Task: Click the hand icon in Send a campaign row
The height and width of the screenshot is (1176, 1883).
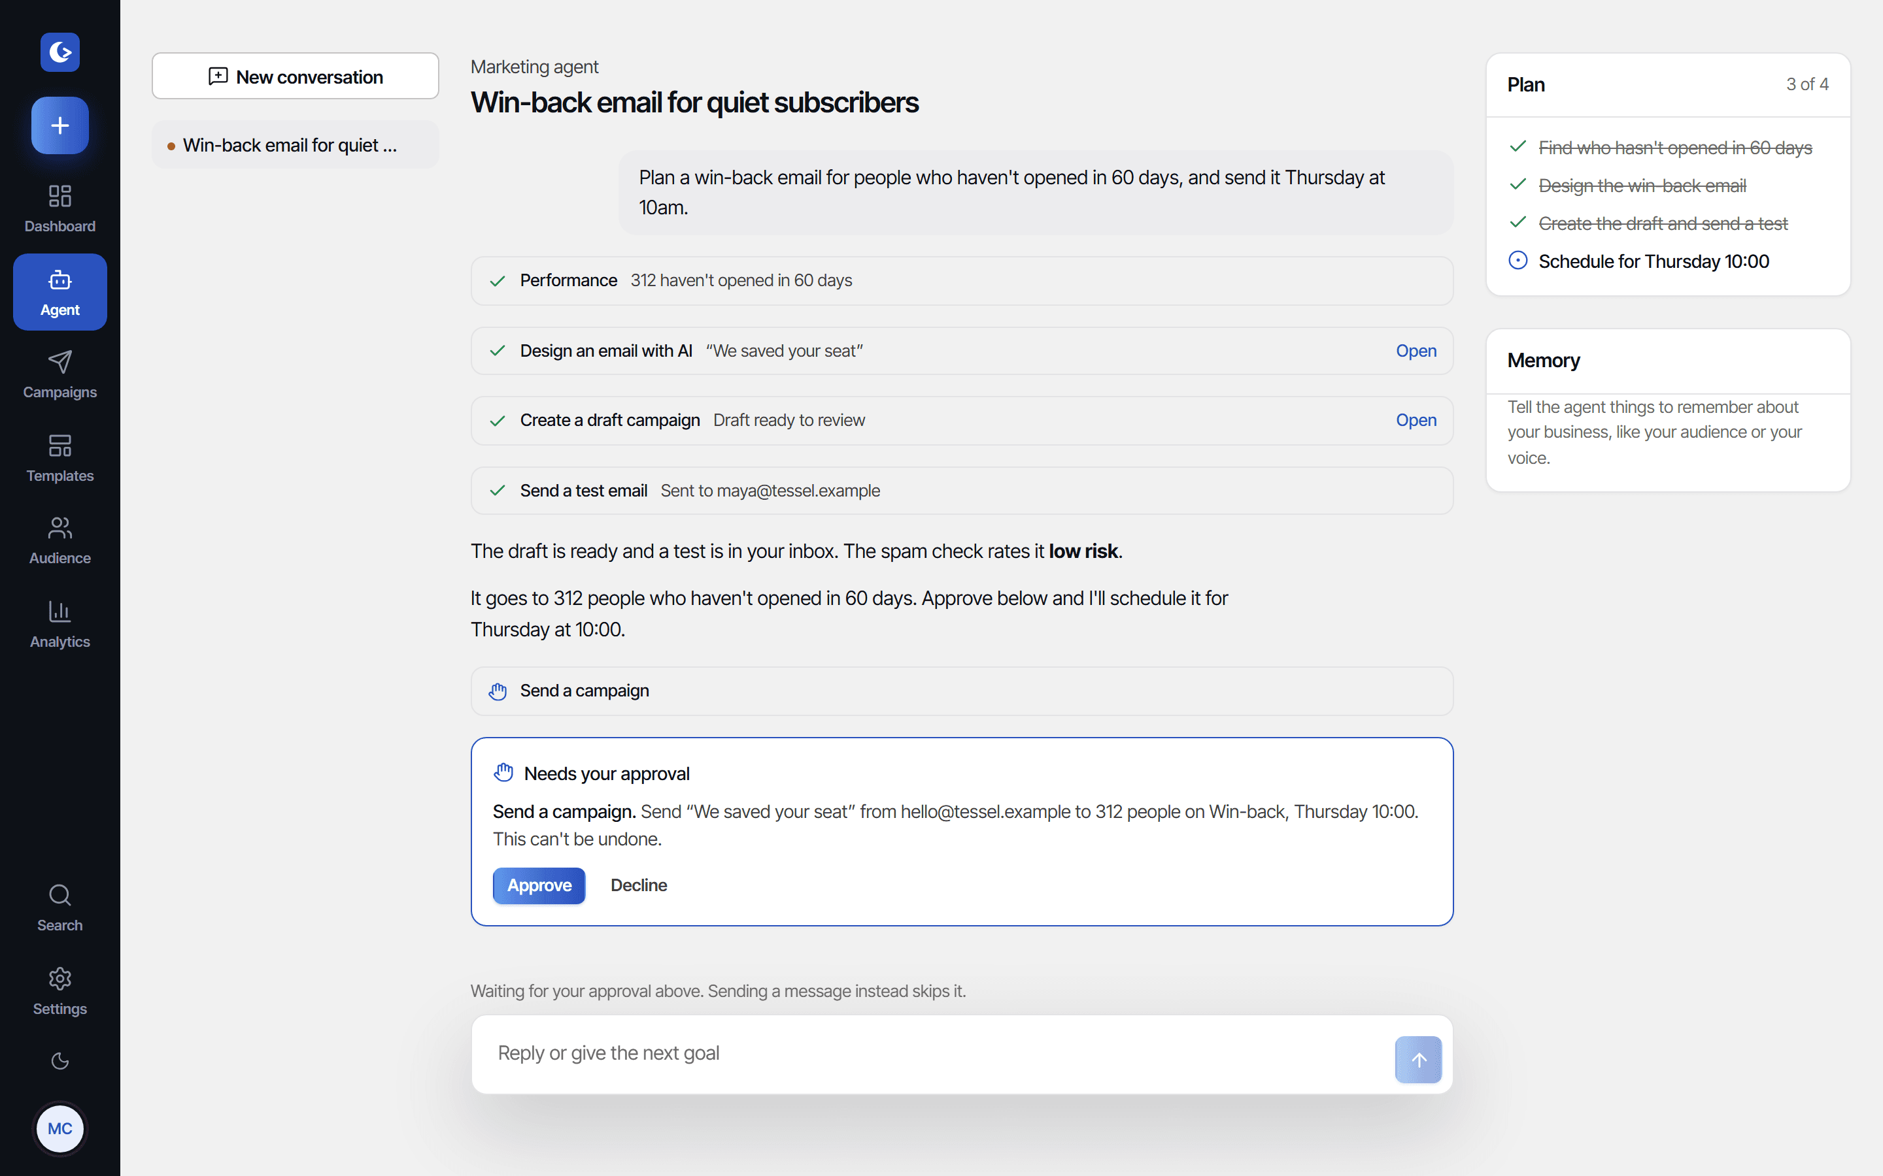Action: pyautogui.click(x=498, y=691)
